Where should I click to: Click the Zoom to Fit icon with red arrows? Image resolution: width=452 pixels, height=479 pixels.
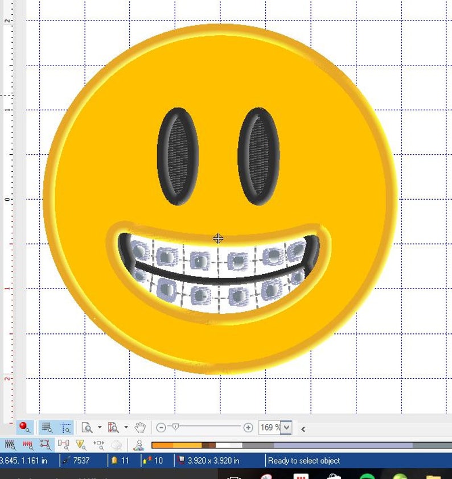[x=113, y=427]
